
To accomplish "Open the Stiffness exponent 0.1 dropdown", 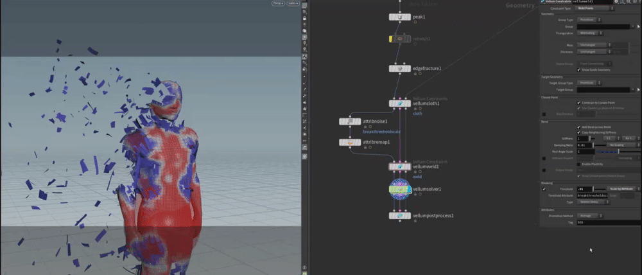I will click(613, 139).
